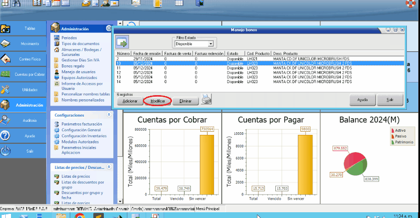Image resolution: width=420 pixels, height=218 pixels.
Task: Click the Adicionar button
Action: 130,100
